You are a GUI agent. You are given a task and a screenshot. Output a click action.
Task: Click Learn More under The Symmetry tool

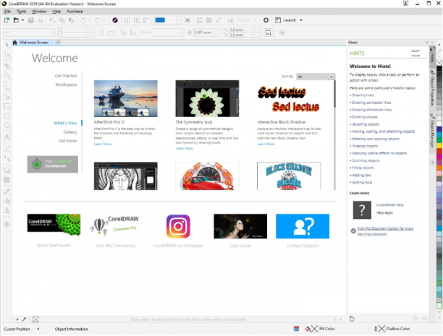click(184, 148)
